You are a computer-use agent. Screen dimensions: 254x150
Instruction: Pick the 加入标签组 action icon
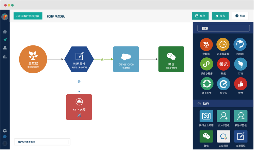coord(223,116)
